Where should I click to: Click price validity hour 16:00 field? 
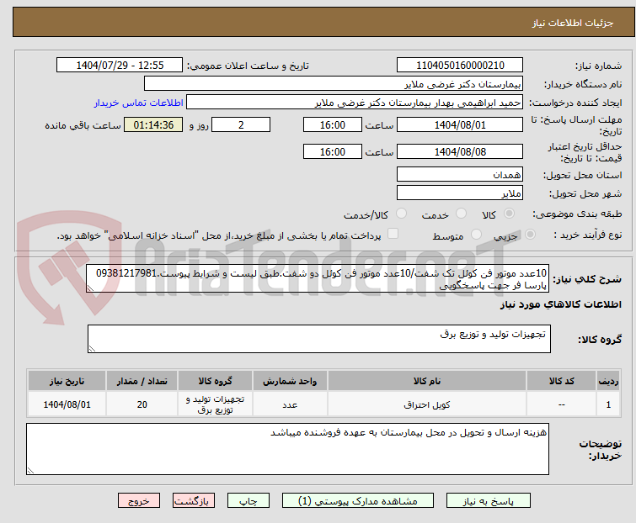click(x=333, y=151)
